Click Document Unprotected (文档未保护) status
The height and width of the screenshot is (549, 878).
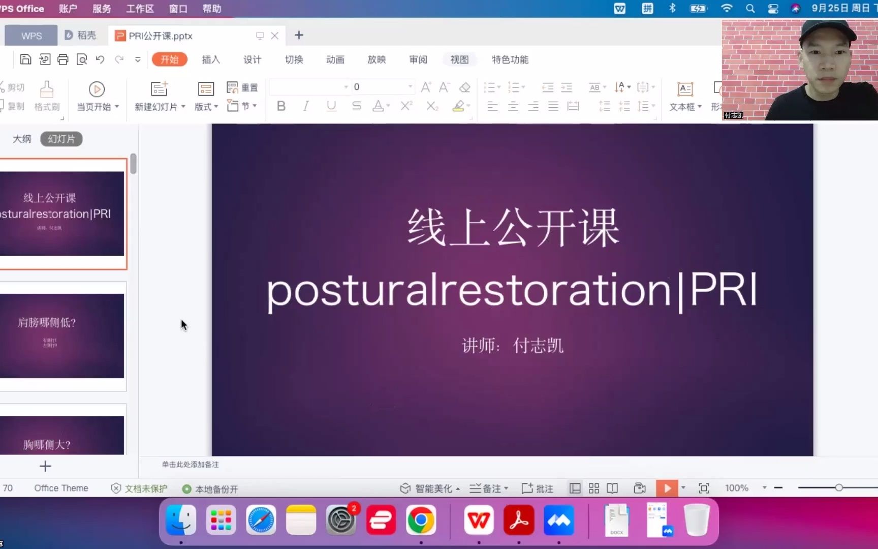coord(139,489)
